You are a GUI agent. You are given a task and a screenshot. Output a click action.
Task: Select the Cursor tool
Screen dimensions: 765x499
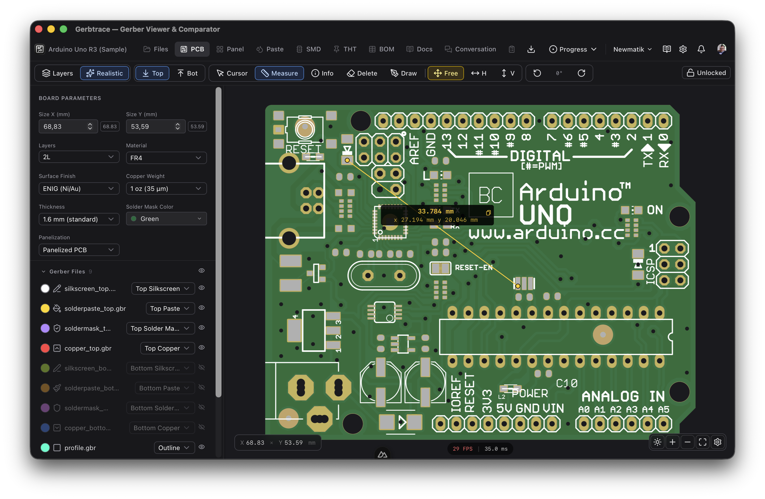tap(232, 73)
